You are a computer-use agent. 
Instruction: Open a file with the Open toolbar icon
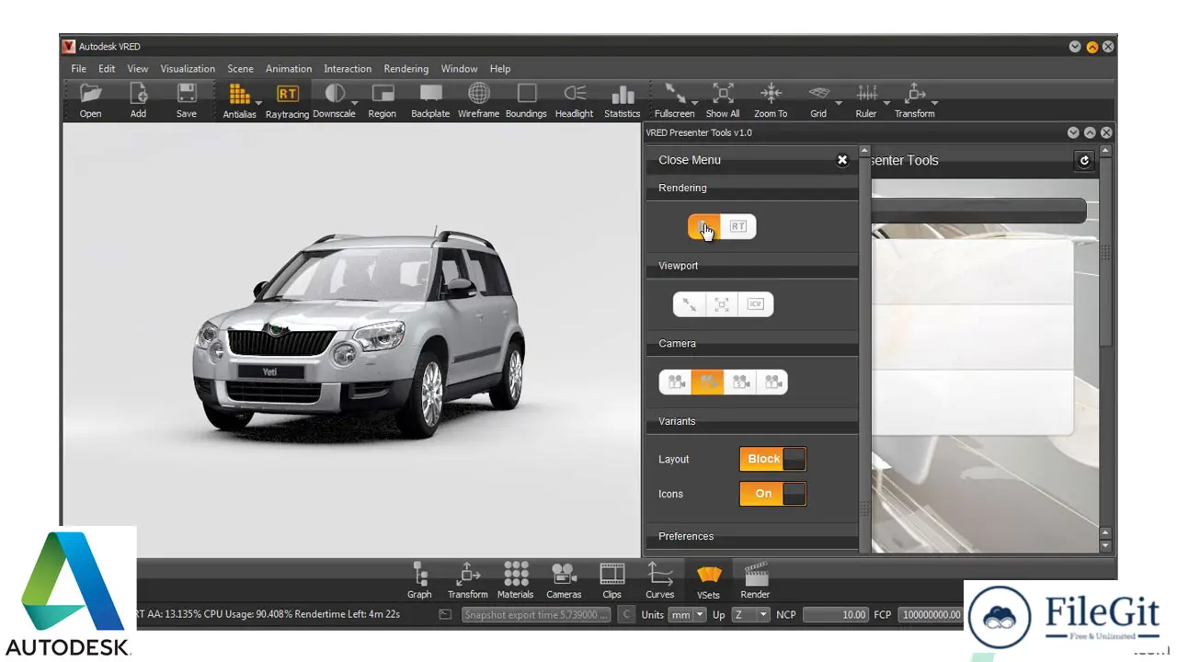90,100
